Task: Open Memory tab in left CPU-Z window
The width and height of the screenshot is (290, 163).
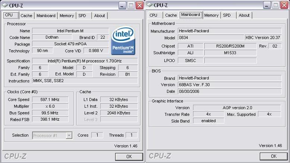Action: [x=67, y=16]
